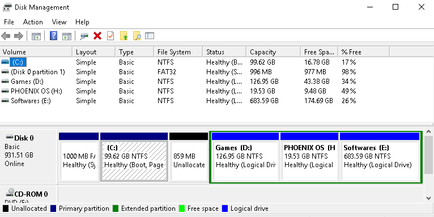434x217 pixels.
Task: Click the 9.48 GB free space cell
Action: tap(315, 91)
